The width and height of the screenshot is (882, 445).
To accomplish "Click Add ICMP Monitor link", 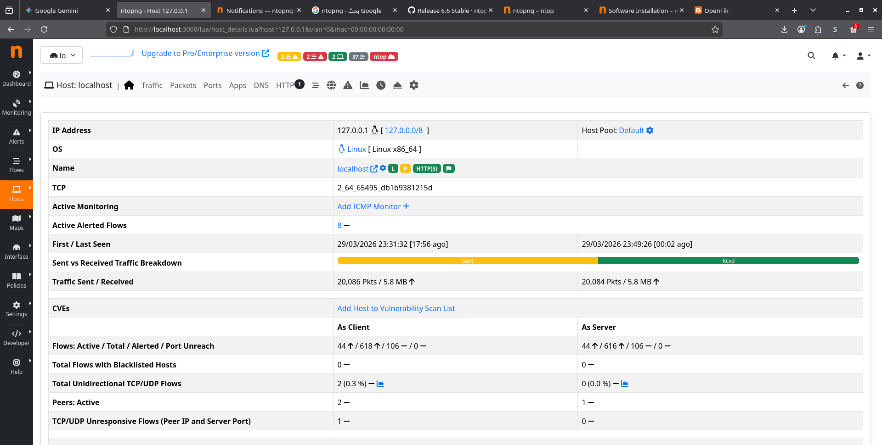I will 373,206.
